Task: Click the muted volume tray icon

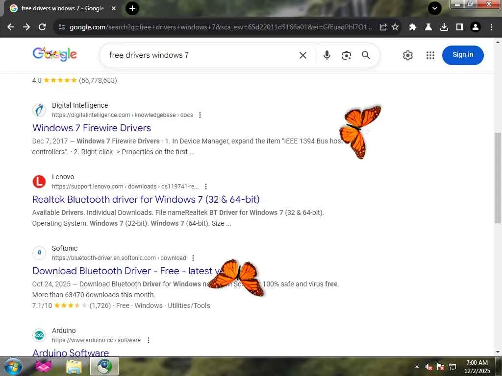Action: click(x=429, y=367)
